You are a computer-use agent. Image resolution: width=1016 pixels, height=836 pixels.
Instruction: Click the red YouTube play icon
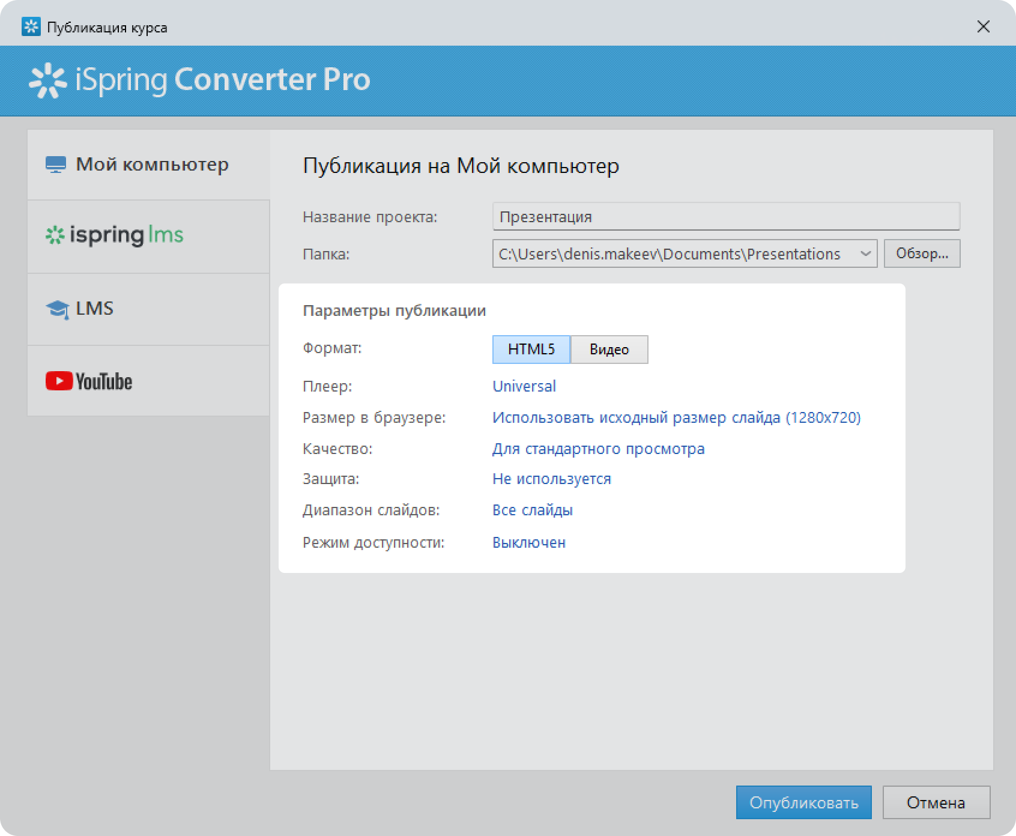point(59,381)
